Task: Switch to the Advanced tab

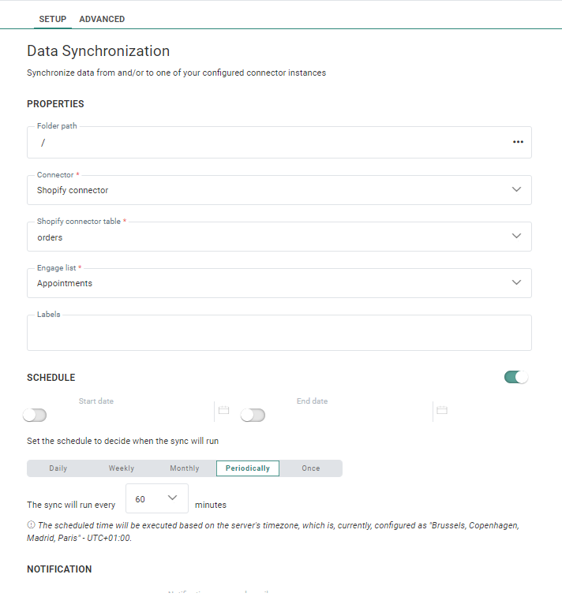Action: 102,19
